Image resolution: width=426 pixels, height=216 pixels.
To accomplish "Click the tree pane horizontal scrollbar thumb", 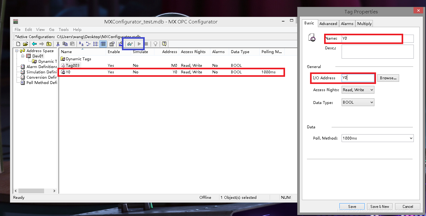I will coord(31,191).
